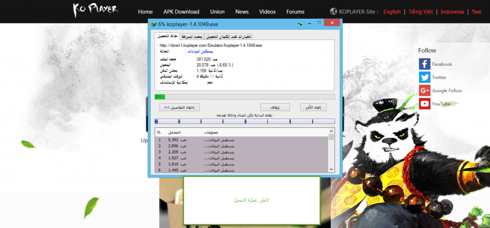
Task: Minimize the download dialog window
Action: 310,24
